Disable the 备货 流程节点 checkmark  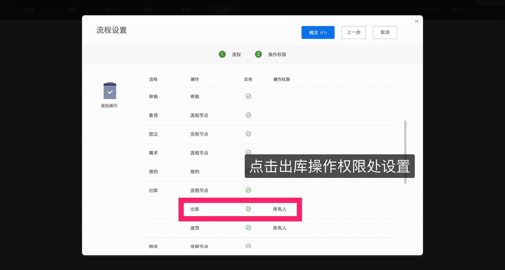(x=248, y=115)
